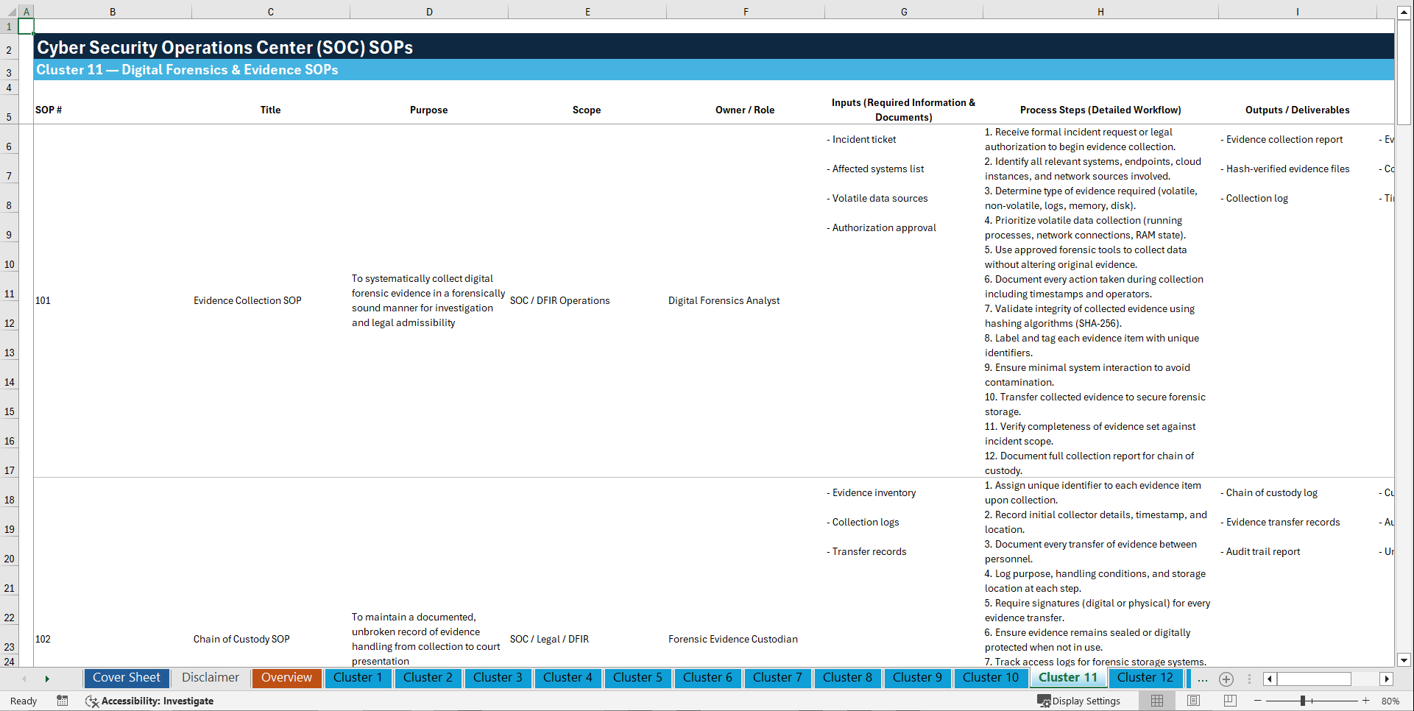Click the 'Process Steps (Detailed Workflow)' header
The width and height of the screenshot is (1414, 711).
click(x=1100, y=110)
